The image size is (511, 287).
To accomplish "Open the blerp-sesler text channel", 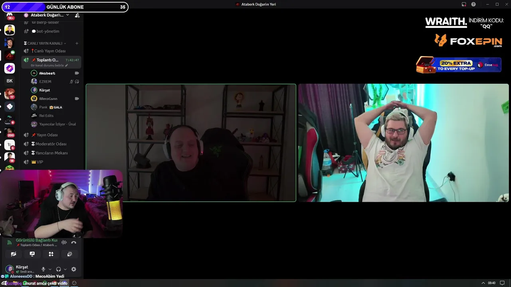I will click(x=51, y=22).
